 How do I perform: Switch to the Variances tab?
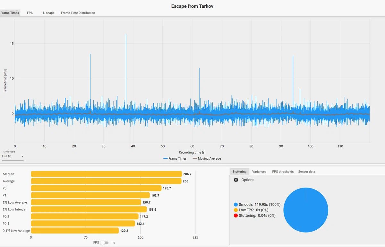[x=259, y=172]
